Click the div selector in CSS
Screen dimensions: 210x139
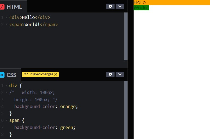click(x=13, y=85)
